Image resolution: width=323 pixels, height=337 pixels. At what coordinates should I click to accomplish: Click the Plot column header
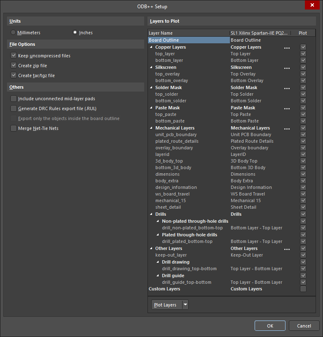pyautogui.click(x=303, y=33)
